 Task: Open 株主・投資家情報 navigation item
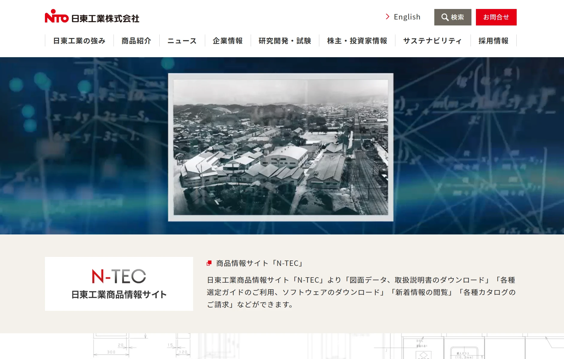pyautogui.click(x=357, y=41)
